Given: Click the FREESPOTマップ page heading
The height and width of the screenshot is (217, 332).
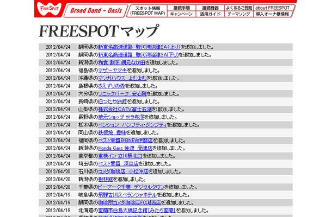Looking at the screenshot, I should point(99,31).
